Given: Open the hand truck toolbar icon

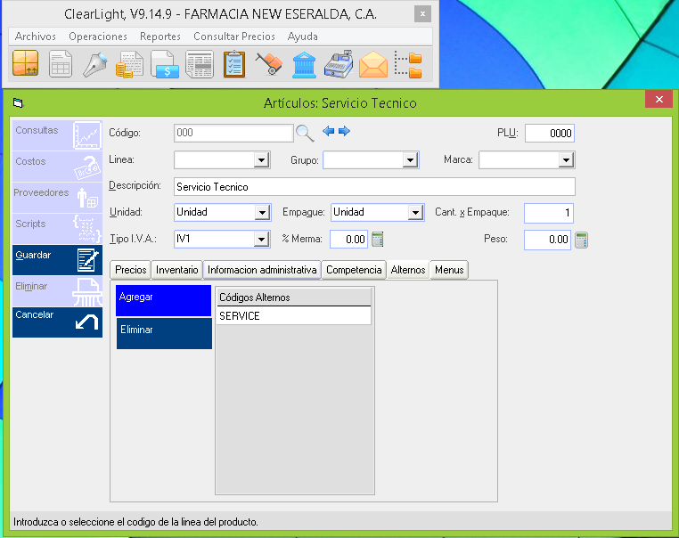Looking at the screenshot, I should [x=269, y=65].
